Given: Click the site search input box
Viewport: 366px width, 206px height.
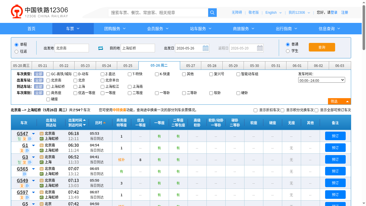Looking at the screenshot, I should pyautogui.click(x=158, y=13).
